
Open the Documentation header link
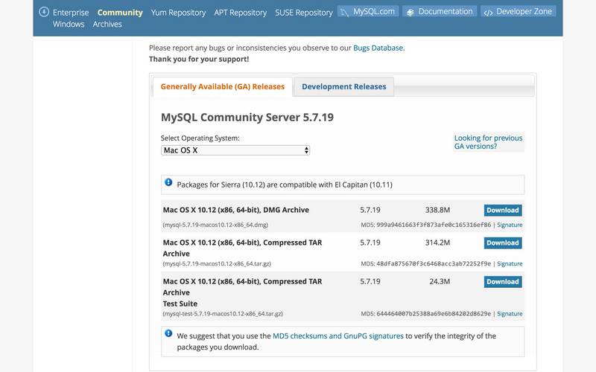coord(440,11)
